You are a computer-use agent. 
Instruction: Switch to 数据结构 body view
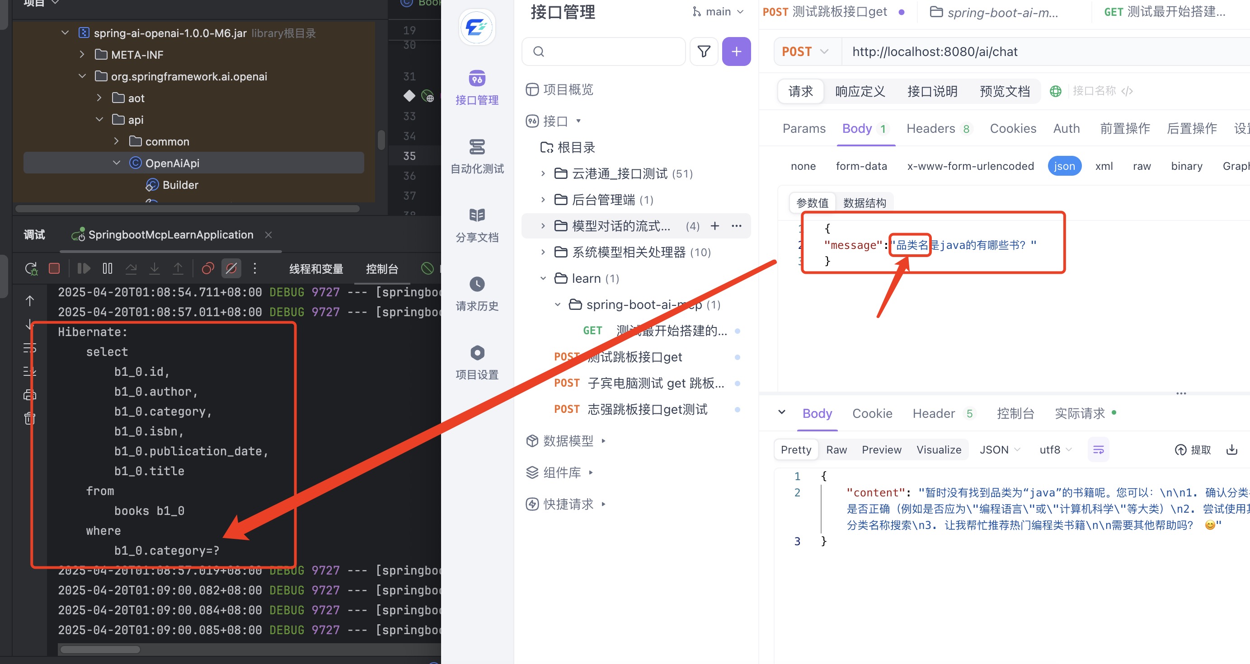click(x=864, y=203)
